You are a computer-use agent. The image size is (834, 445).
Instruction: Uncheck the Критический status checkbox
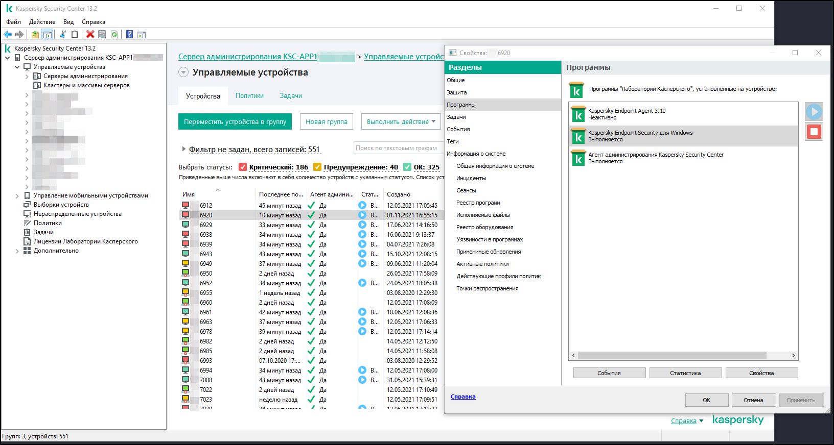(x=243, y=167)
